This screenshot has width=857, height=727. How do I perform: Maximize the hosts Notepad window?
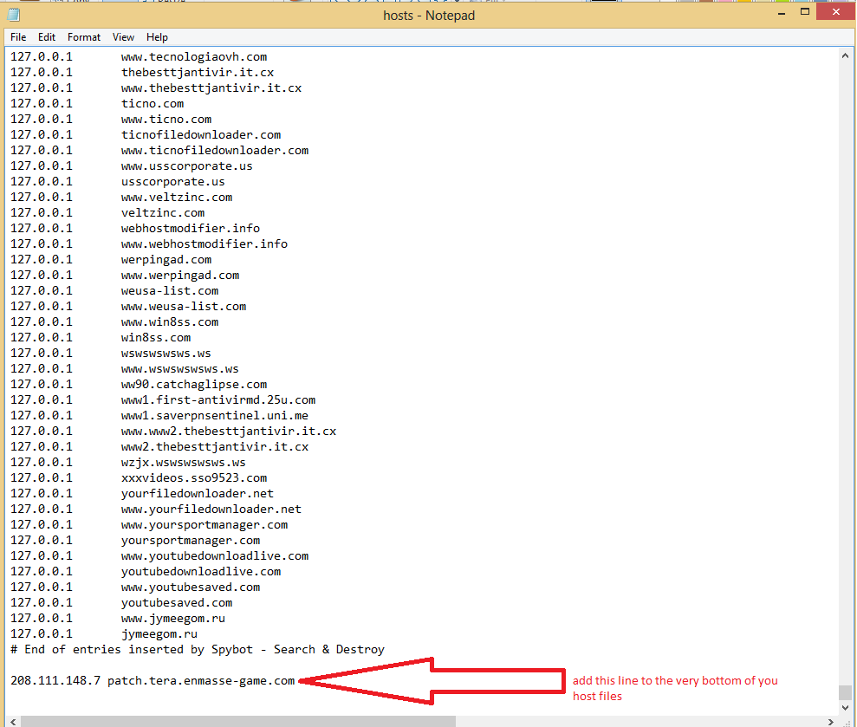point(805,12)
